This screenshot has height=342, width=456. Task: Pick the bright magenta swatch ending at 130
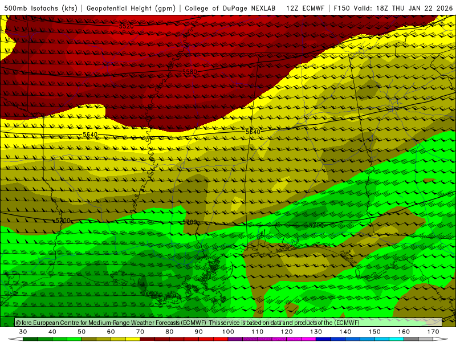click(308, 339)
